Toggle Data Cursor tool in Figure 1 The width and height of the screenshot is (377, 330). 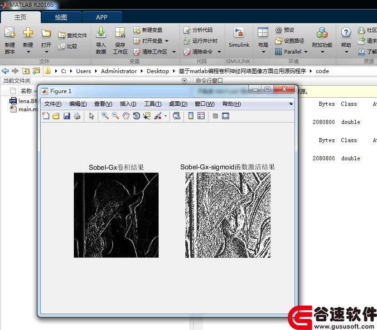click(147, 116)
